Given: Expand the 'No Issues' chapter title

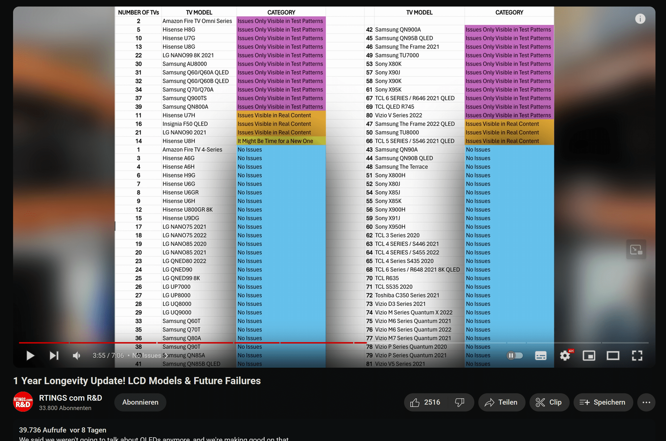Looking at the screenshot, I should 150,355.
